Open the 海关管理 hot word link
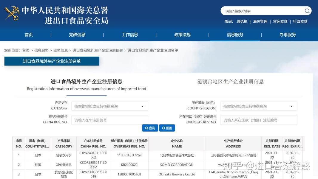Image resolution: width=318 pixels, height=179 pixels. (x=260, y=21)
